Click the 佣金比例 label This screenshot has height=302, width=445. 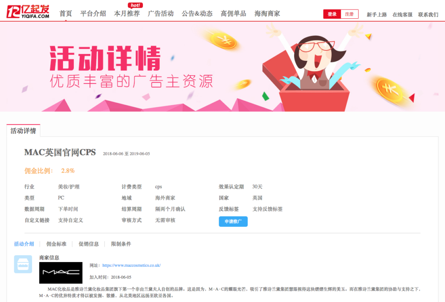(39, 171)
